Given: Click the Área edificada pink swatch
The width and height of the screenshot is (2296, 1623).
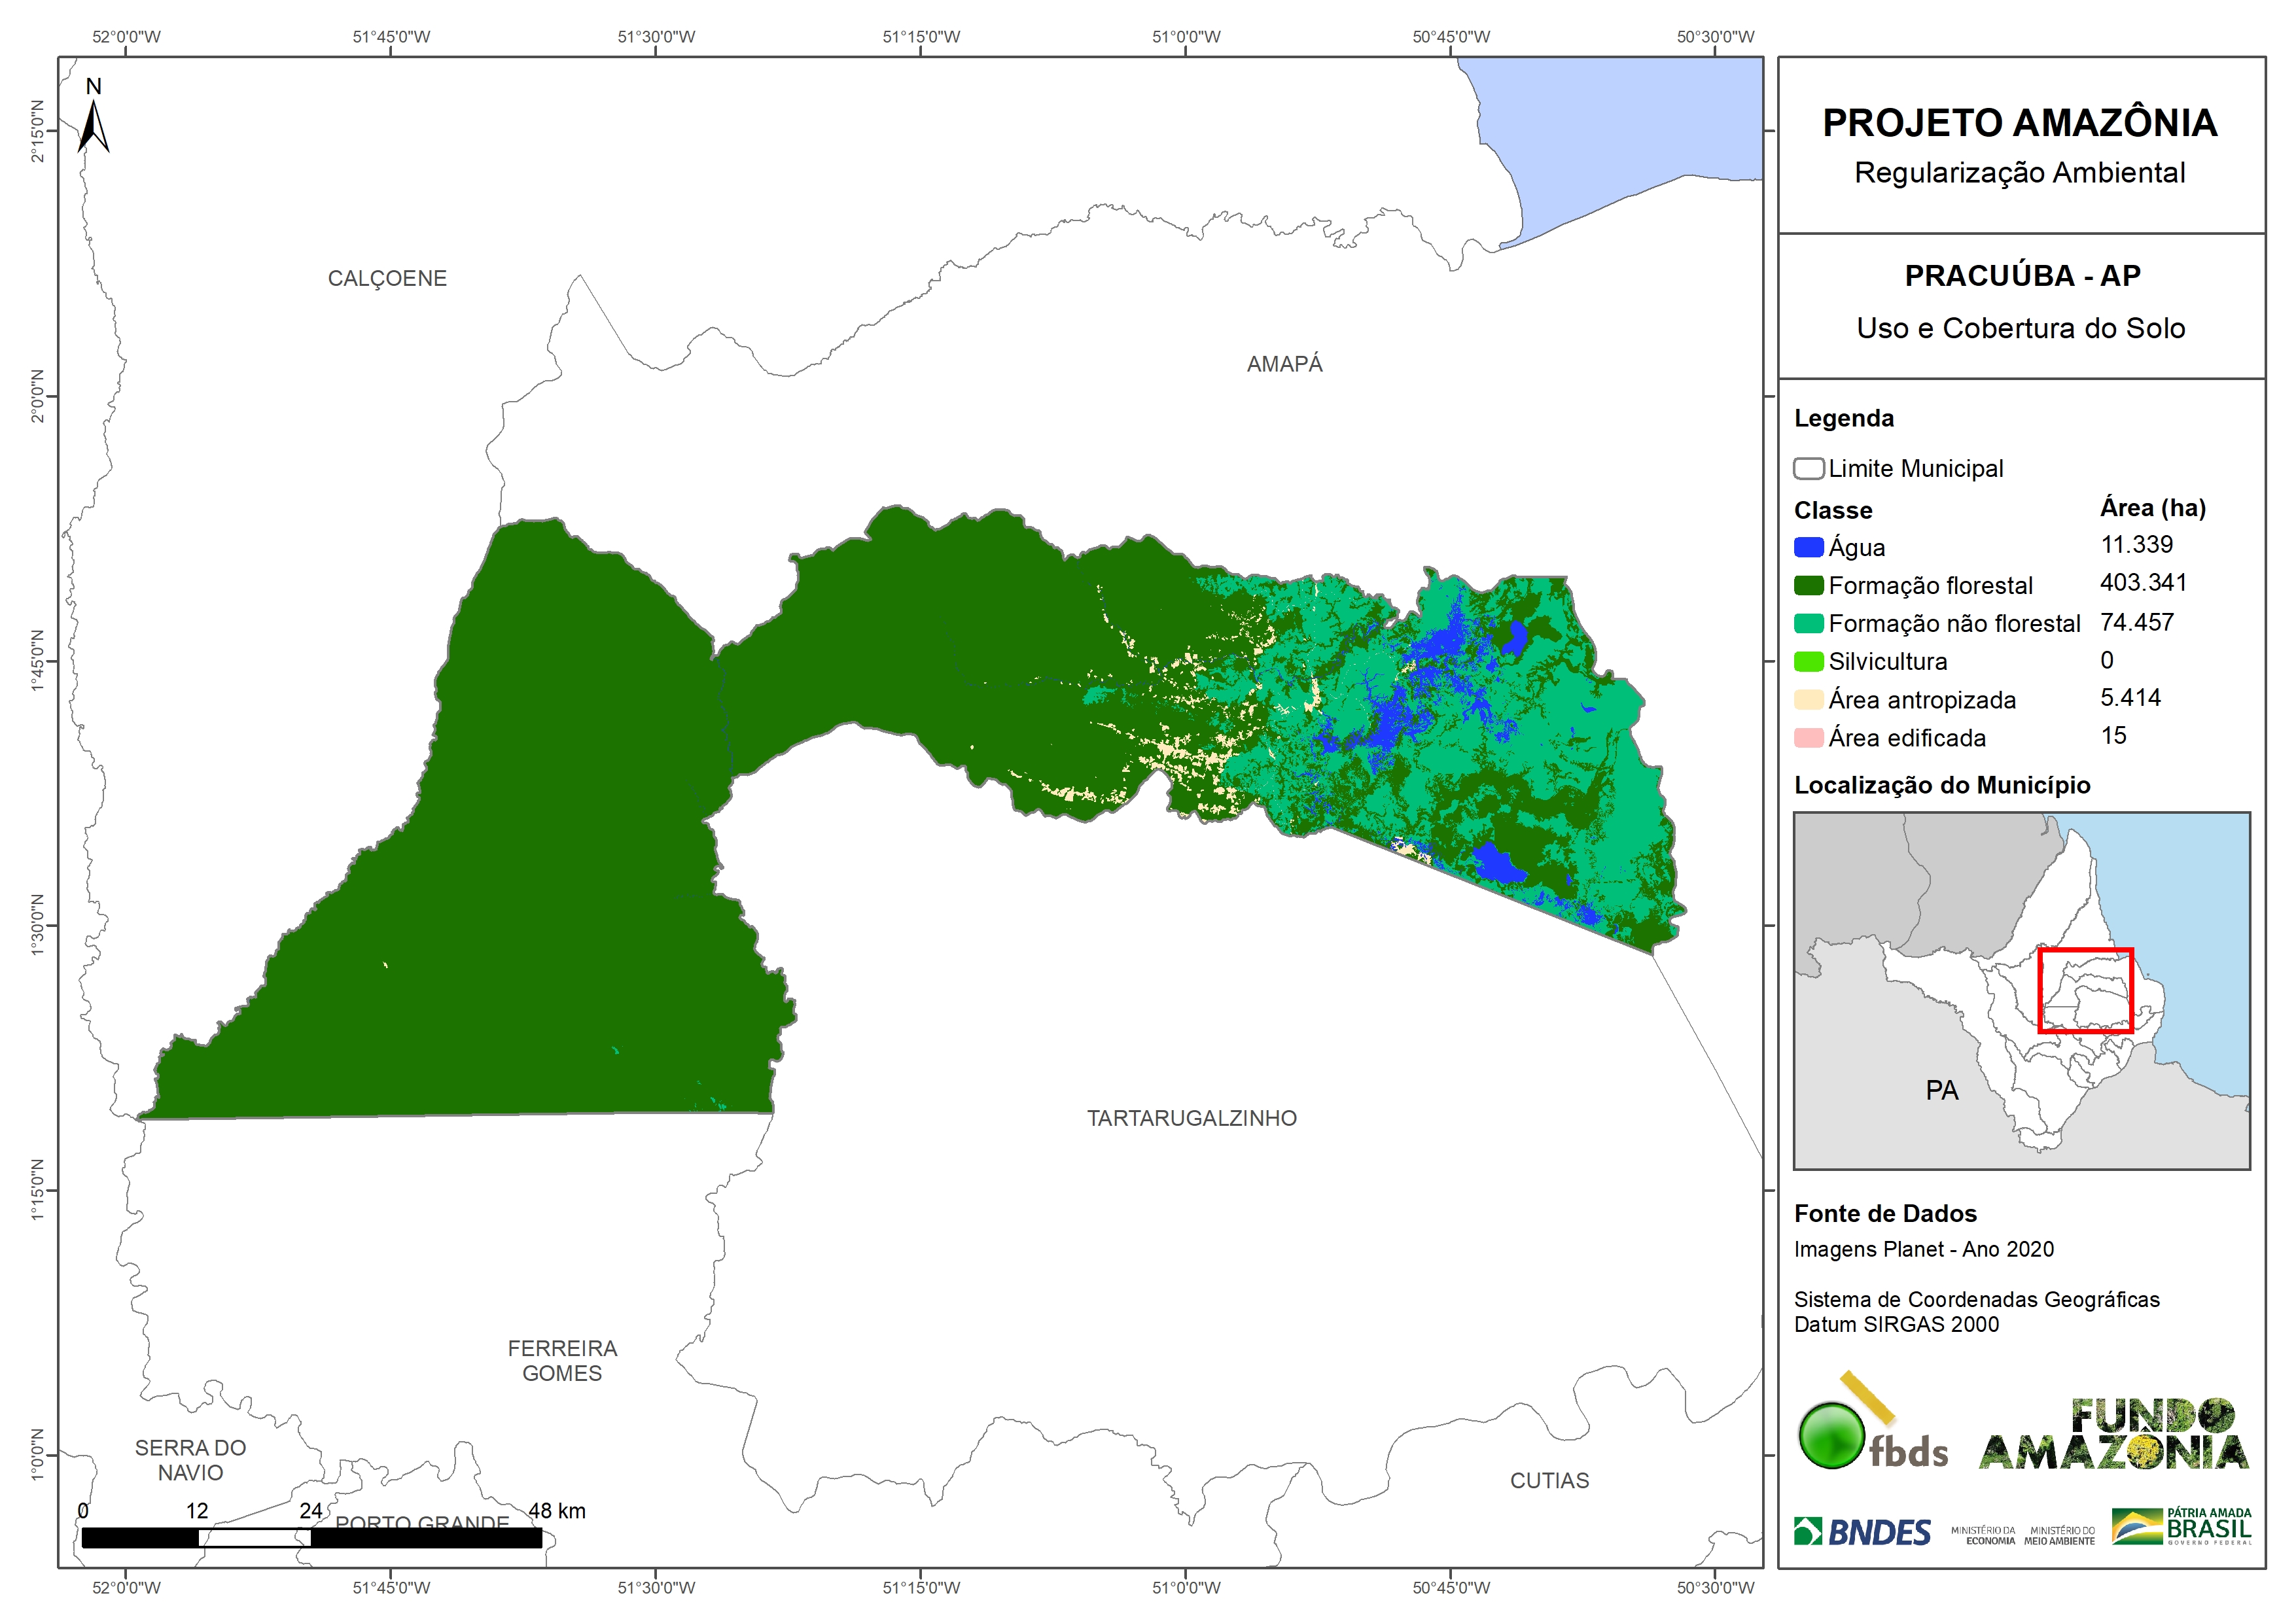Looking at the screenshot, I should point(1808,738).
